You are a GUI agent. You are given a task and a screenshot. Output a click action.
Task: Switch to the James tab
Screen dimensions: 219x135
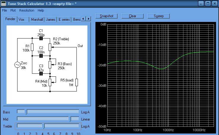point(51,20)
